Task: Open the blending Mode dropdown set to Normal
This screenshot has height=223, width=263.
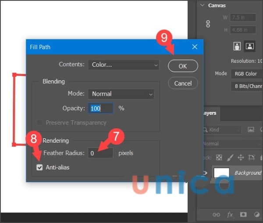Action: pyautogui.click(x=121, y=94)
